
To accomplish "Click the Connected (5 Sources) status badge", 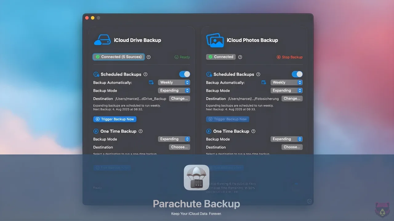I will (119, 57).
